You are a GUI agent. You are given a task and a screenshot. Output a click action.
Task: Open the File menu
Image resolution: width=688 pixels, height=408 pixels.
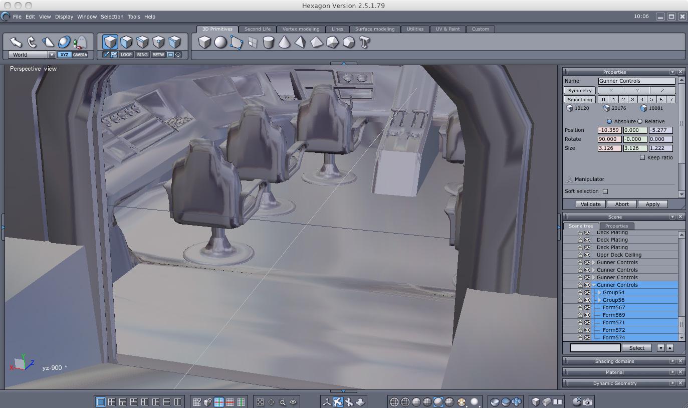tap(17, 17)
